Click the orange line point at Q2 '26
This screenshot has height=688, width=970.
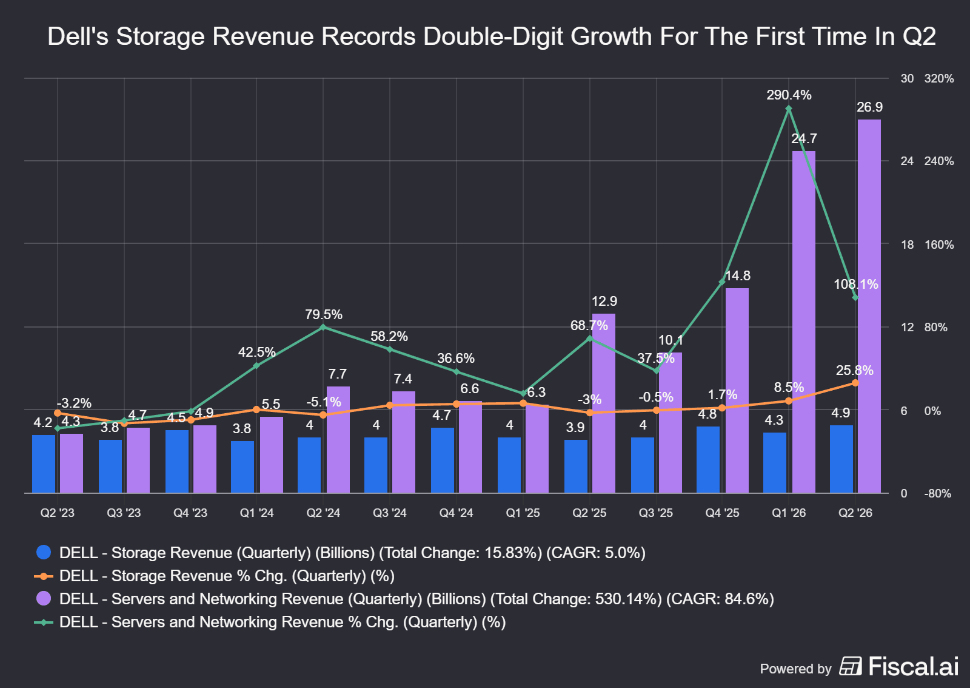[x=855, y=383]
